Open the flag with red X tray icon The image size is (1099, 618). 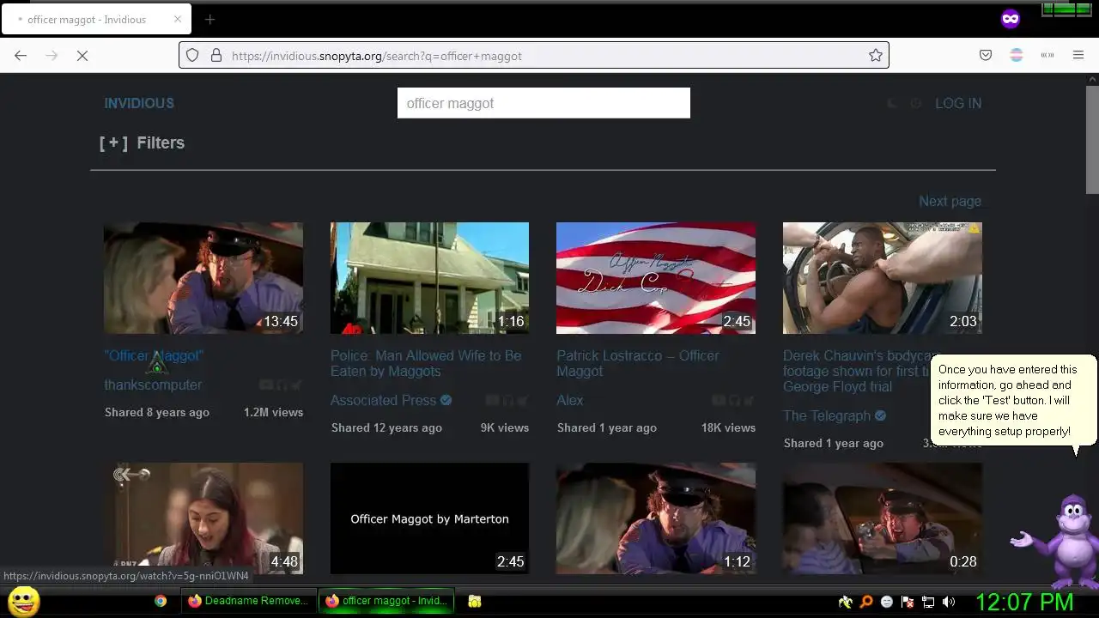point(908,602)
